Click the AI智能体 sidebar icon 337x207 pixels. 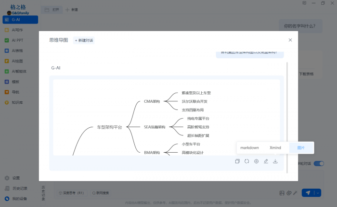coord(7,72)
